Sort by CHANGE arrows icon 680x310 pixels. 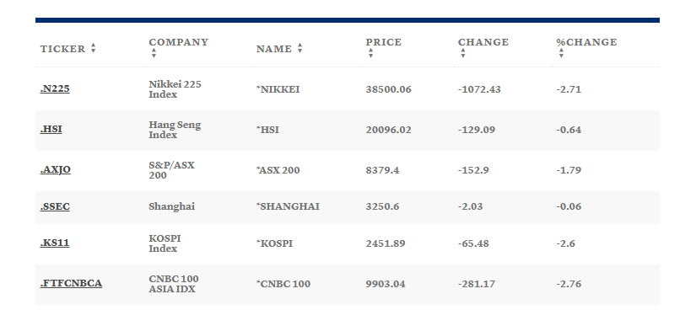click(462, 53)
